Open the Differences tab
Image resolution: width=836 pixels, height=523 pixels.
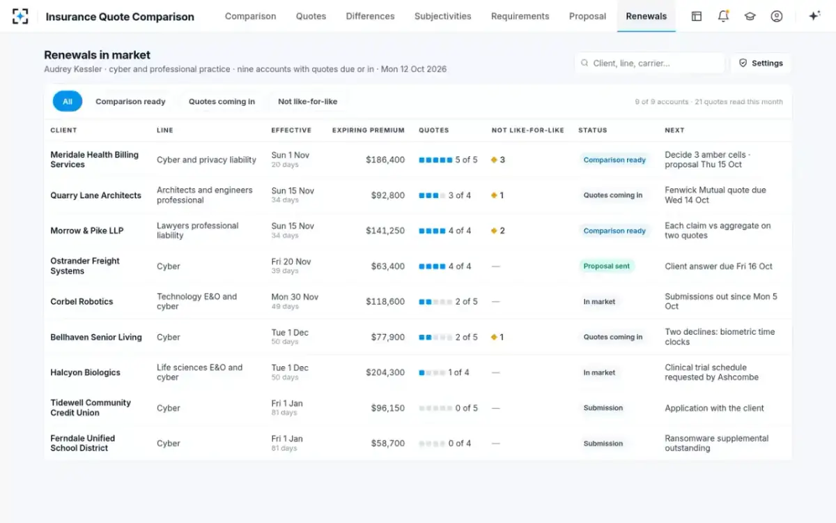(370, 16)
